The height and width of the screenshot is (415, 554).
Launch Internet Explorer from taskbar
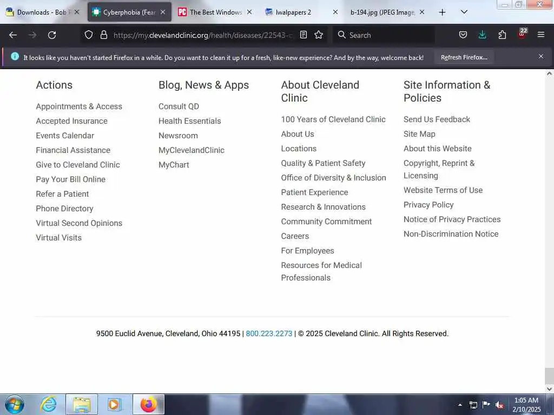click(x=48, y=404)
